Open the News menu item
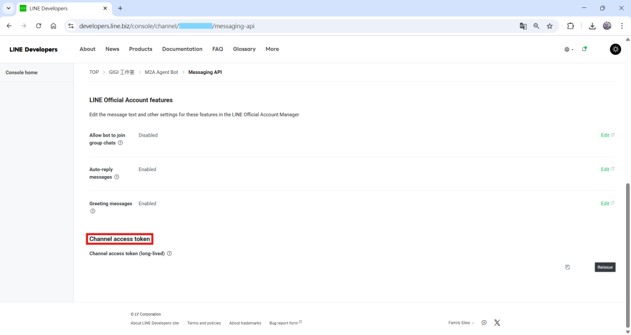 coord(112,49)
